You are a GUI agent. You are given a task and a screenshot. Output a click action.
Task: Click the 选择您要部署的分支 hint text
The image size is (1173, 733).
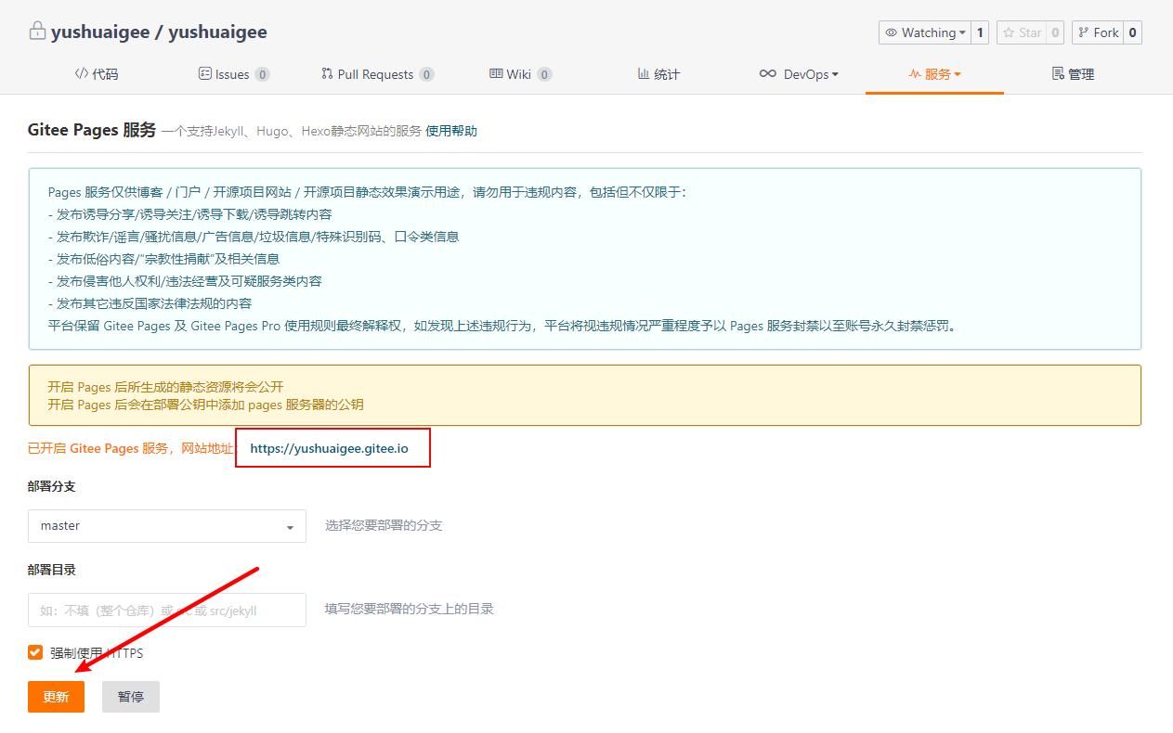384,525
